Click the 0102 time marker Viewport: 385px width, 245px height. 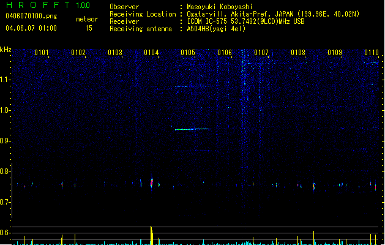[78, 53]
